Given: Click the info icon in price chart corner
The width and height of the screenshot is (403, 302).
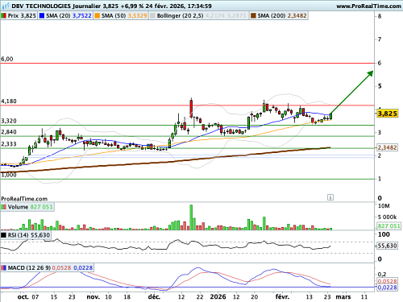Looking at the screenshot, I should 330,197.
